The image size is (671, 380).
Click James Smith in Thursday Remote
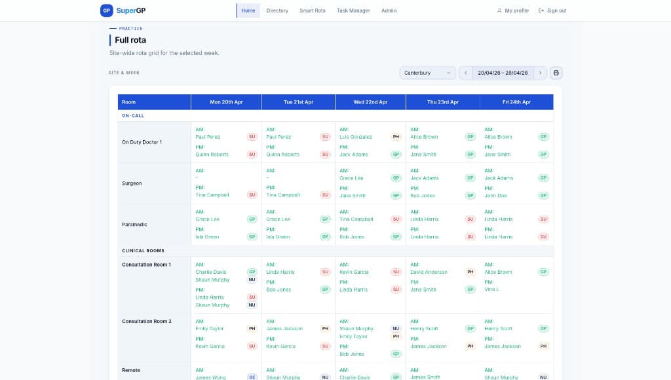click(x=425, y=377)
